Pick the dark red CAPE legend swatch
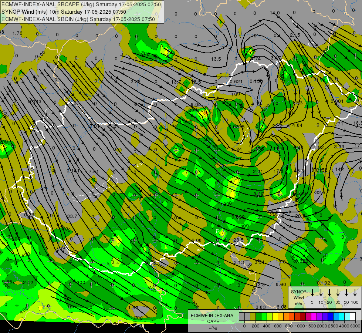 pos(303,317)
